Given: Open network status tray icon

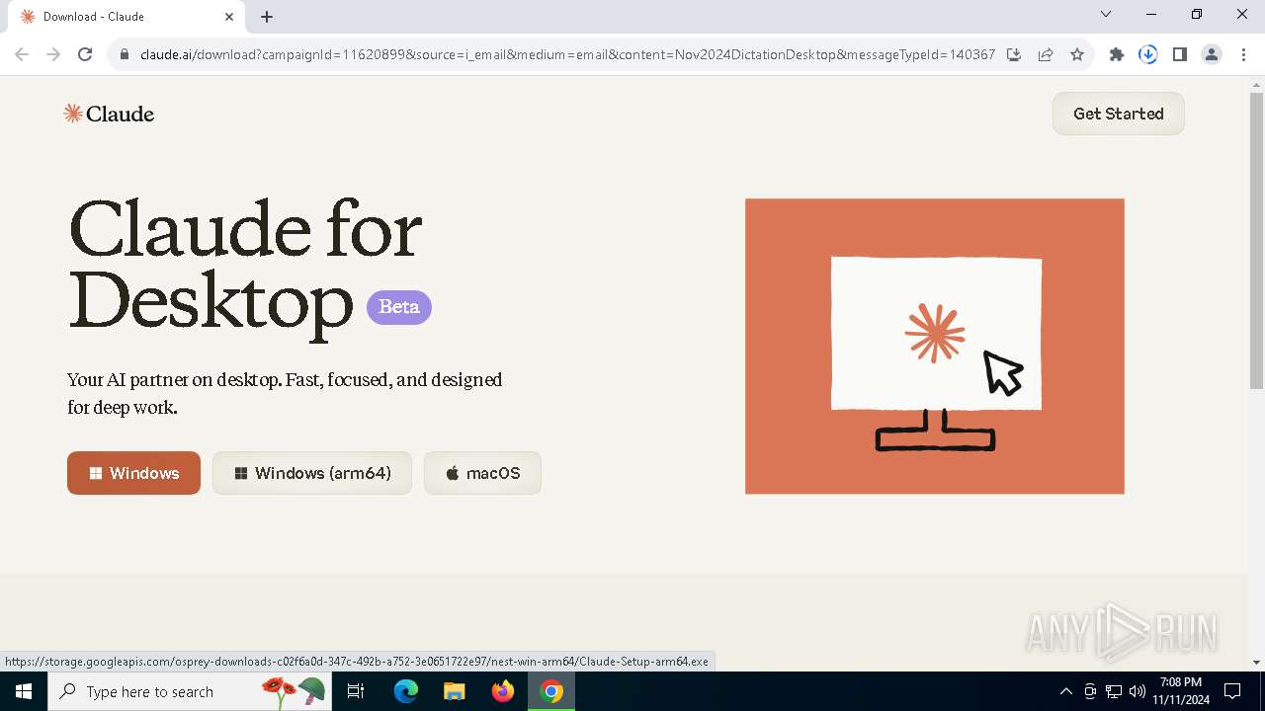Looking at the screenshot, I should pos(1114,691).
